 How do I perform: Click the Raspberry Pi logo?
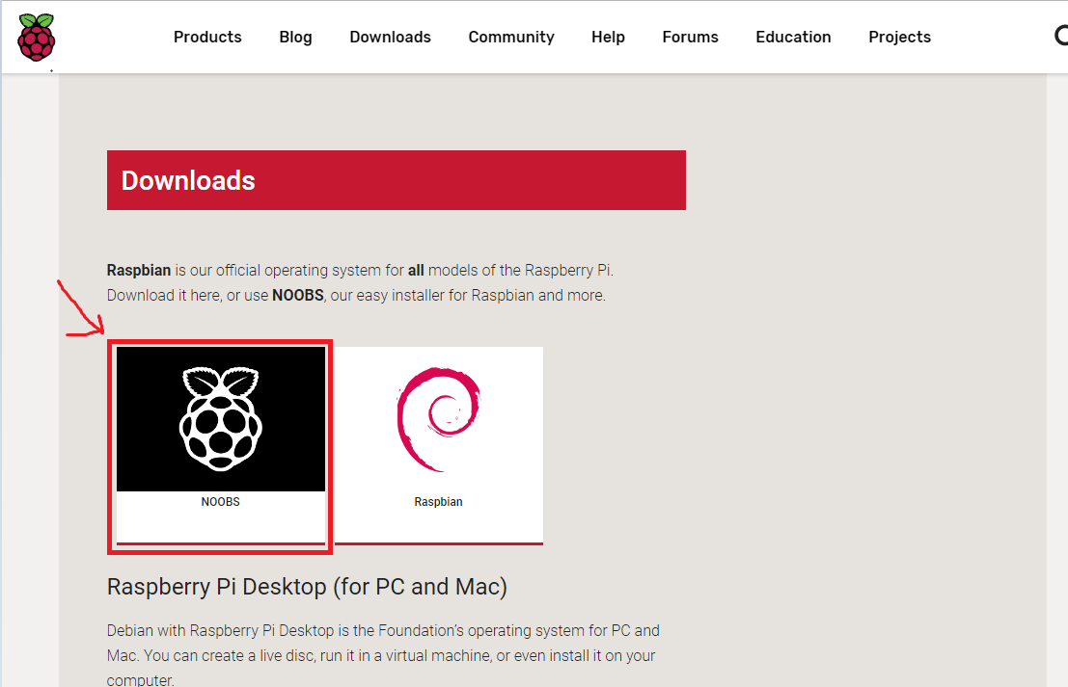(x=36, y=38)
